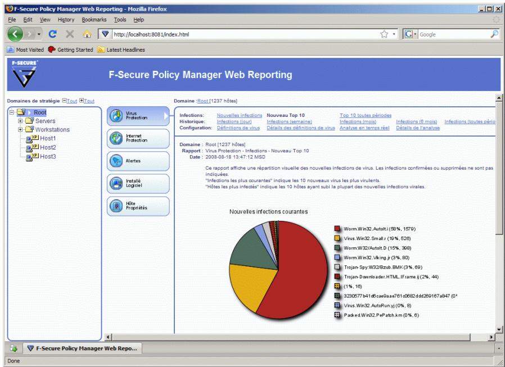Select Host2 in the domain tree
Screen dimensions: 505x367
coord(48,147)
